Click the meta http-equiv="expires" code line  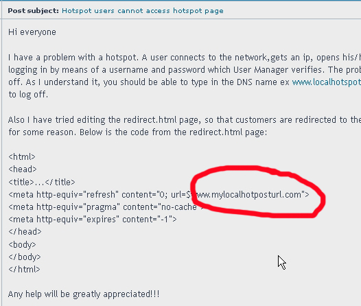pos(93,220)
